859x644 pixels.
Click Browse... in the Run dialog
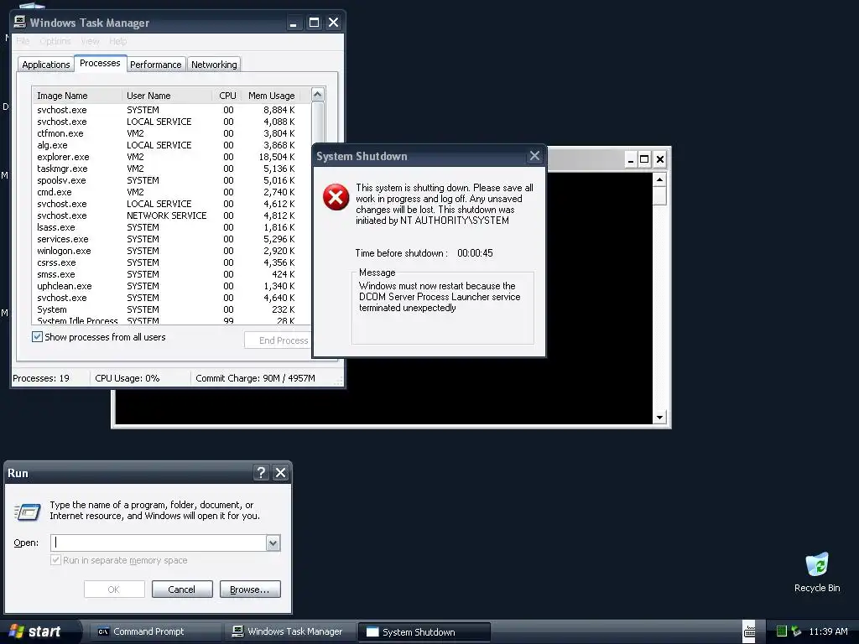pyautogui.click(x=250, y=589)
